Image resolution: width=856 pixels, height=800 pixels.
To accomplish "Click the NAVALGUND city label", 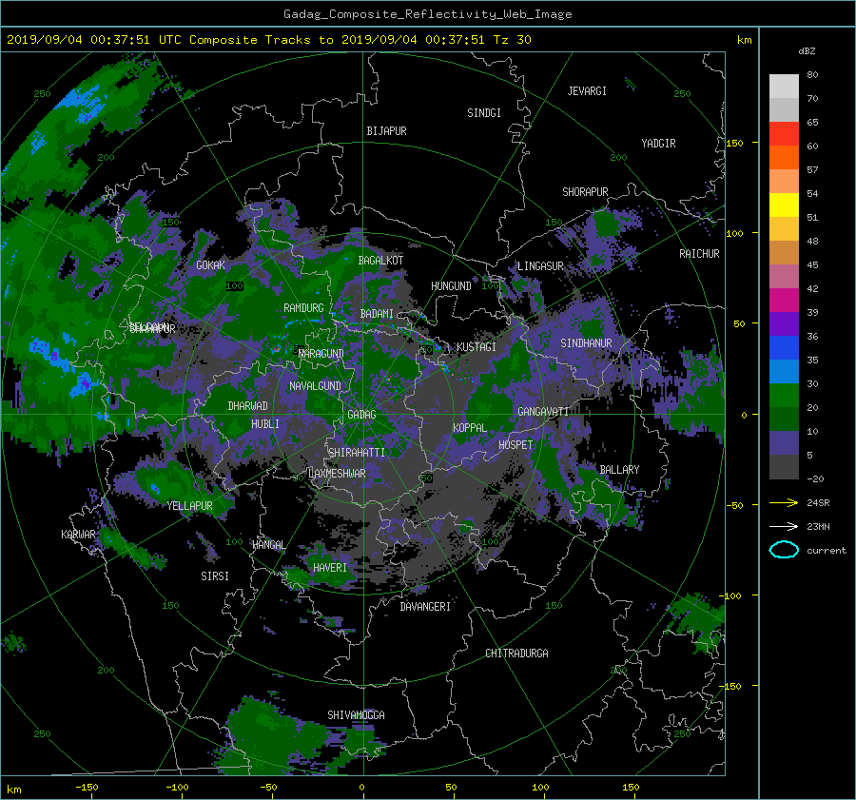I will 315,386.
